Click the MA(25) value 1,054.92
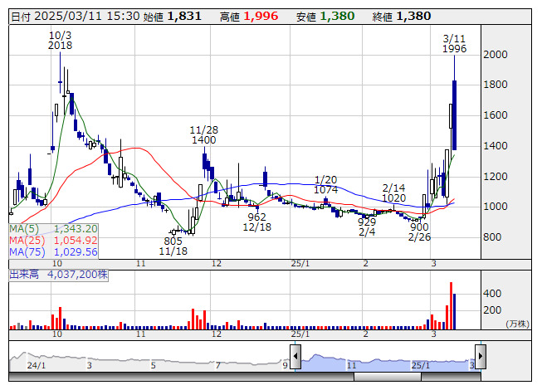Screen dimensions: 542x390 pos(76,240)
